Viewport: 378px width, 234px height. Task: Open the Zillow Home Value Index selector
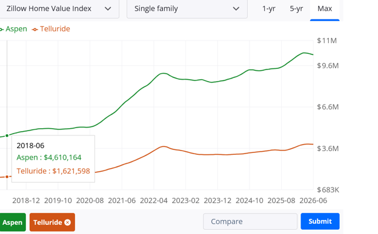tap(59, 9)
